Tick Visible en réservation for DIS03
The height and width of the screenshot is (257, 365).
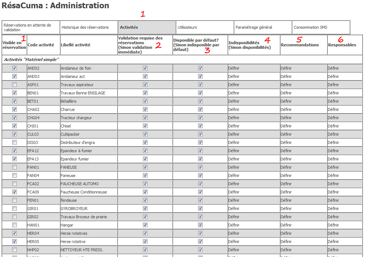click(14, 142)
